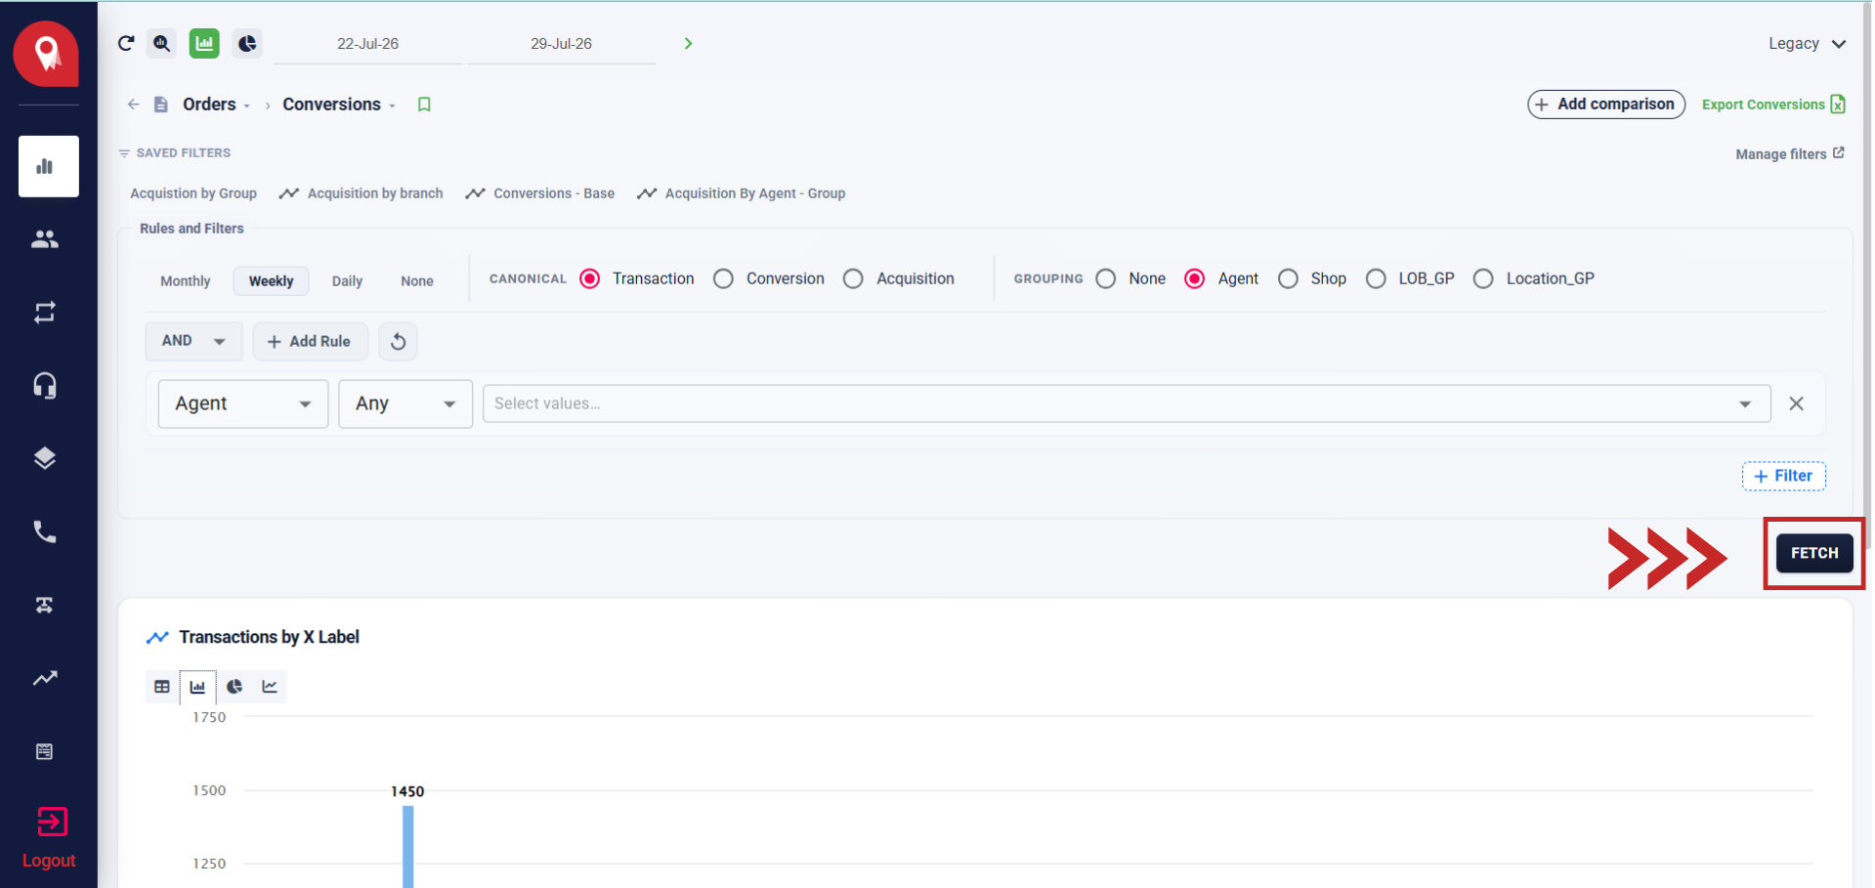This screenshot has width=1875, height=888.
Task: Select the pie chart icon in top toolbar
Action: pos(247,43)
